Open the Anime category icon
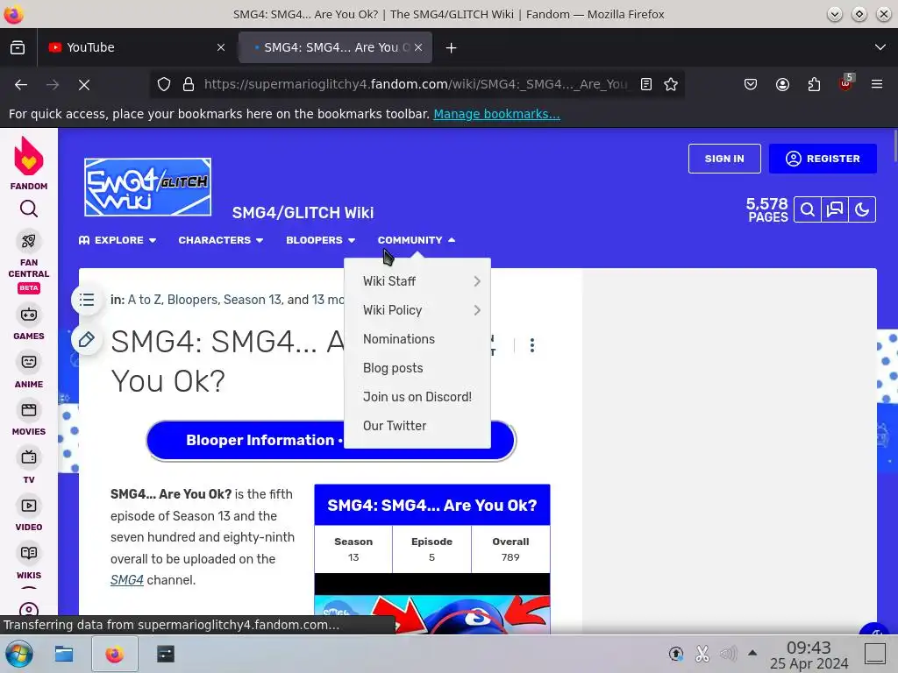 click(x=29, y=362)
